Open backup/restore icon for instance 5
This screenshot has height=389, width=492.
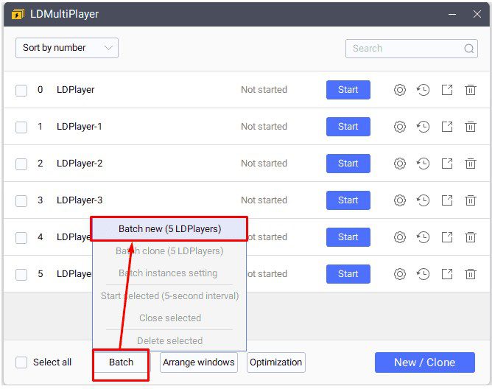pyautogui.click(x=423, y=274)
